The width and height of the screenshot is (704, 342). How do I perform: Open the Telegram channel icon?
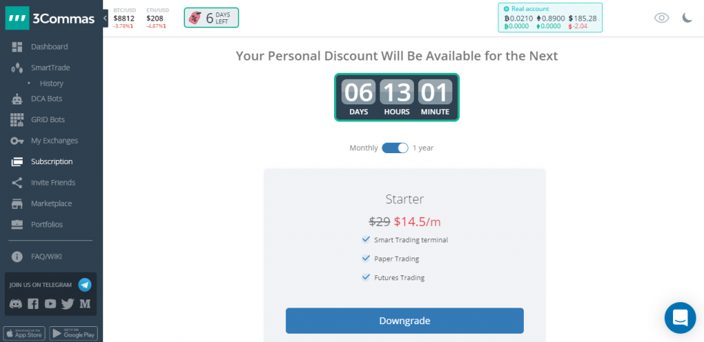pyautogui.click(x=85, y=284)
